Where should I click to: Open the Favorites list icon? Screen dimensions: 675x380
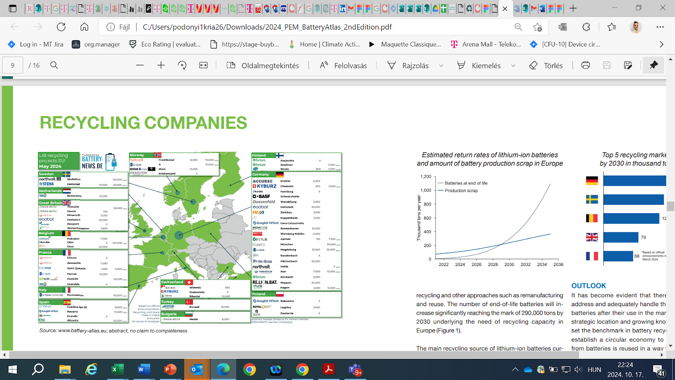tap(612, 27)
